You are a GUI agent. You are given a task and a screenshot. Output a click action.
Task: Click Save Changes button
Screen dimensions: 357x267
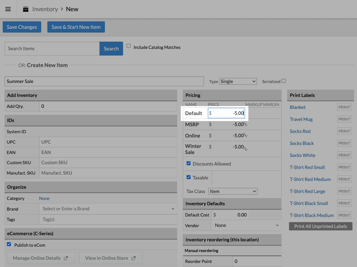pos(22,27)
